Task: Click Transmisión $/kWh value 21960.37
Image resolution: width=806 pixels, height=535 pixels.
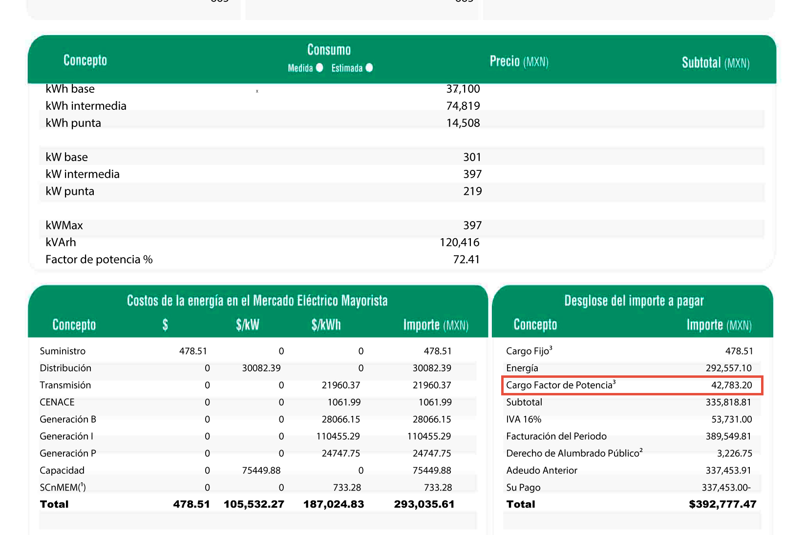Action: [x=341, y=385]
